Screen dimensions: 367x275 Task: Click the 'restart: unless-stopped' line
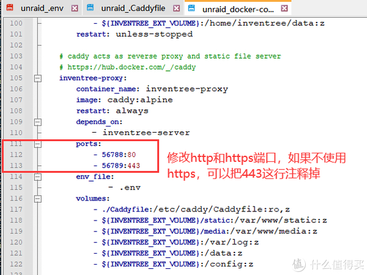coord(135,34)
